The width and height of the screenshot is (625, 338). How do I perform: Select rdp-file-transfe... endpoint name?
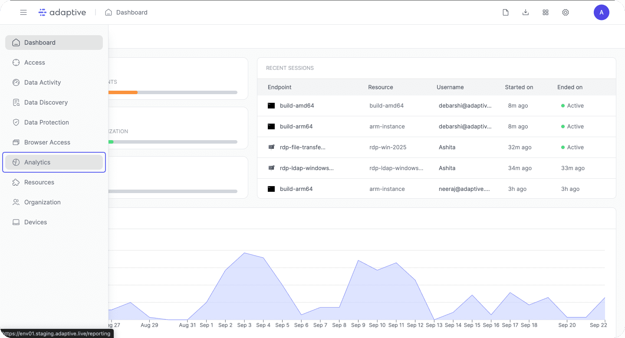pos(303,147)
